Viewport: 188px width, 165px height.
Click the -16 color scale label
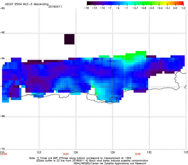(86, 8)
